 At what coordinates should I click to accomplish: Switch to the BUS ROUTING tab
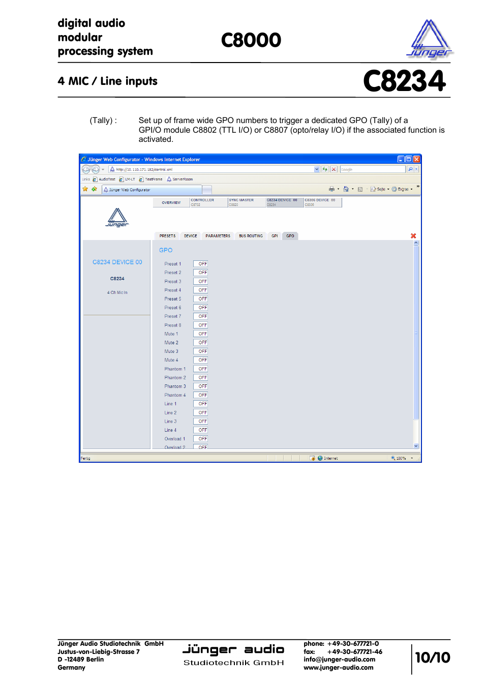pos(251,236)
